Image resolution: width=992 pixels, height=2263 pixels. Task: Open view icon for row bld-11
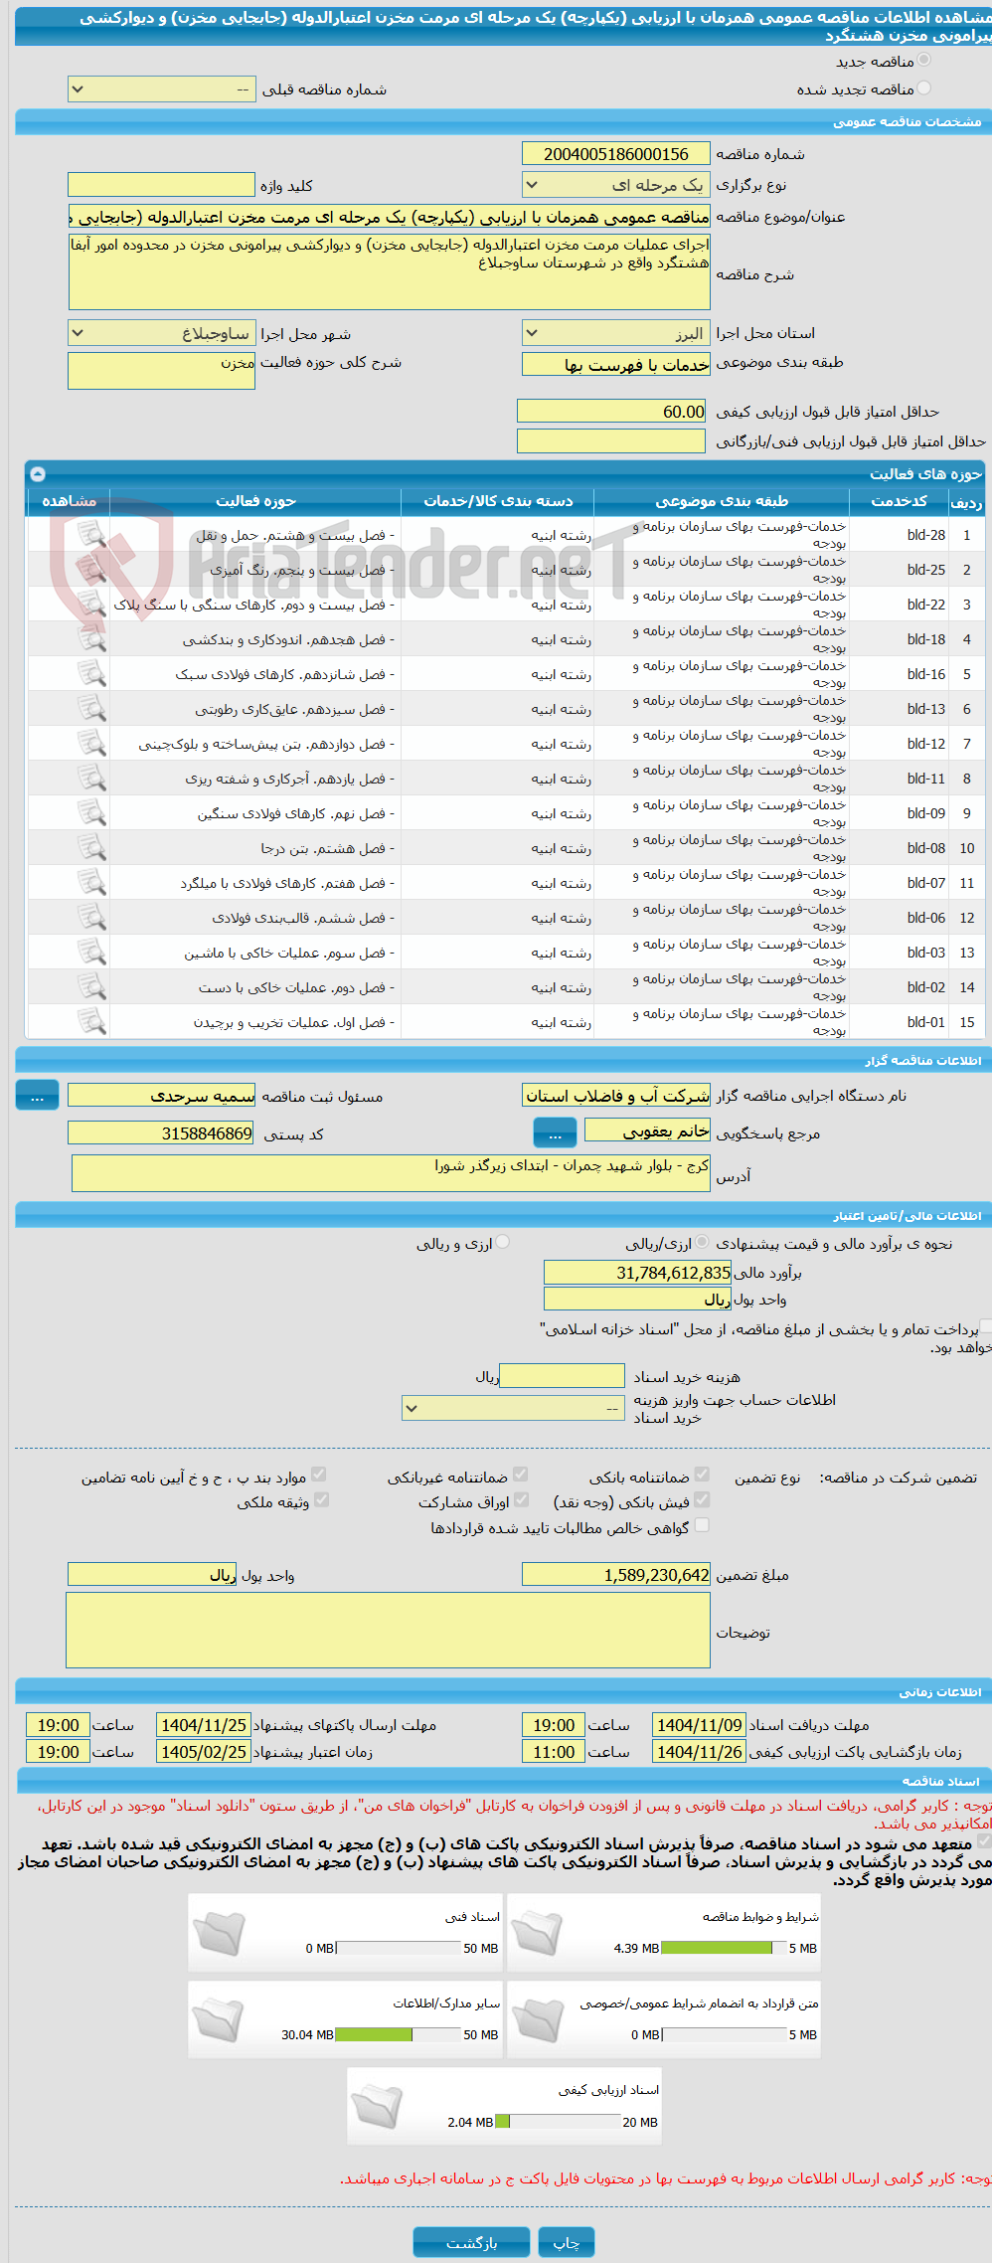pos(91,779)
